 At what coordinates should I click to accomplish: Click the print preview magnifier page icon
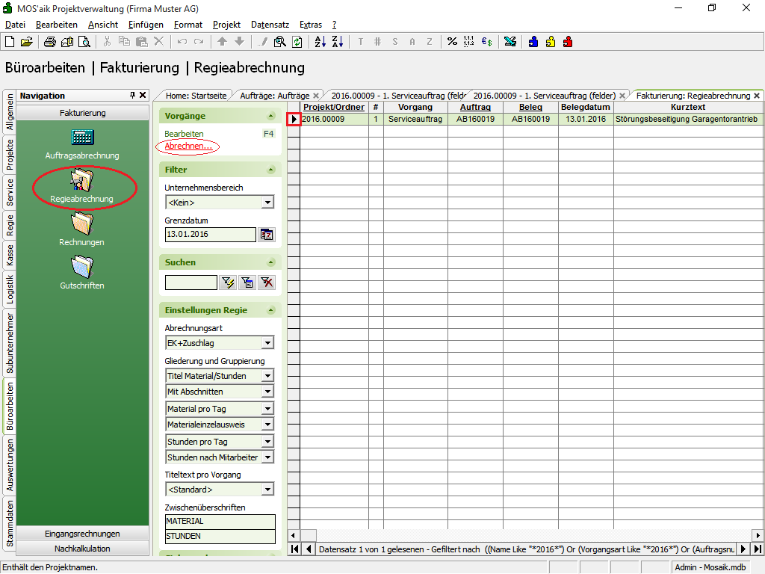pos(84,42)
